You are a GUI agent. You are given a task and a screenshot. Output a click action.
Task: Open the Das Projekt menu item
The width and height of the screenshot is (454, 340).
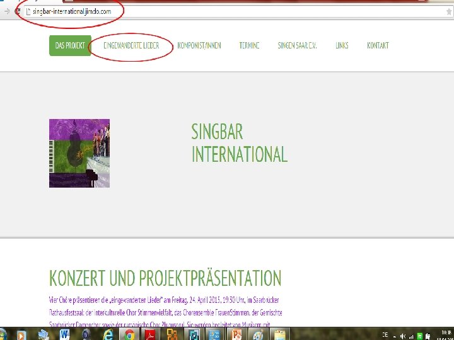pos(70,45)
